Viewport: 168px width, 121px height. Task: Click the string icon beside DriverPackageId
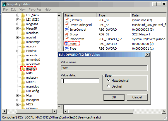67,25
